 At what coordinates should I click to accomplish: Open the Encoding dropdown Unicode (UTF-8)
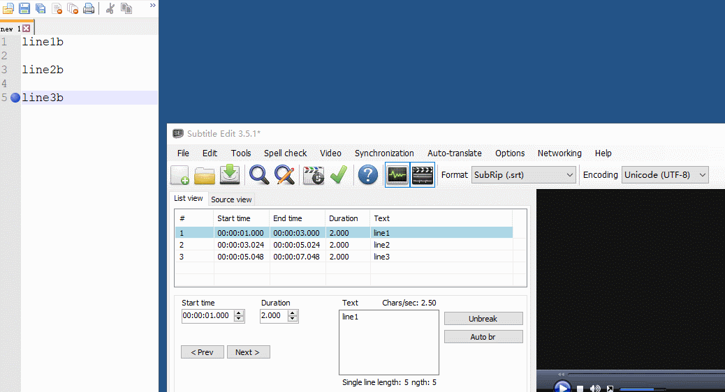coord(665,175)
